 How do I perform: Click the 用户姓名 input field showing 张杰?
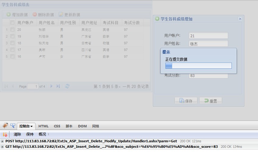click(208, 44)
